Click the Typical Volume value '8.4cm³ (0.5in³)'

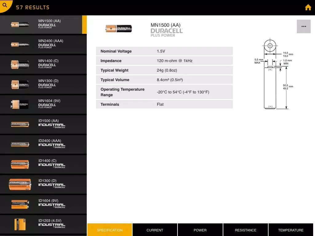point(170,80)
